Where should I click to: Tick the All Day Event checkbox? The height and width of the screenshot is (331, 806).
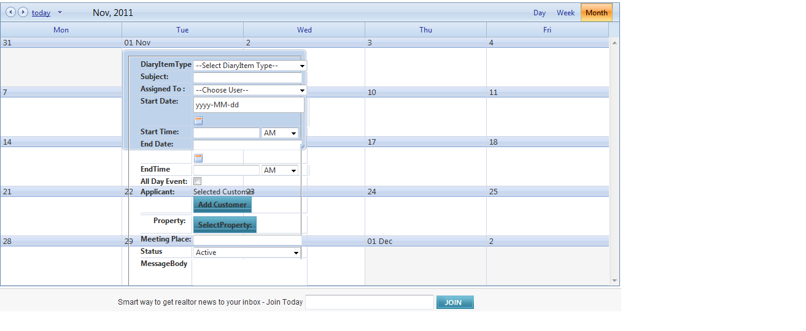tap(198, 181)
